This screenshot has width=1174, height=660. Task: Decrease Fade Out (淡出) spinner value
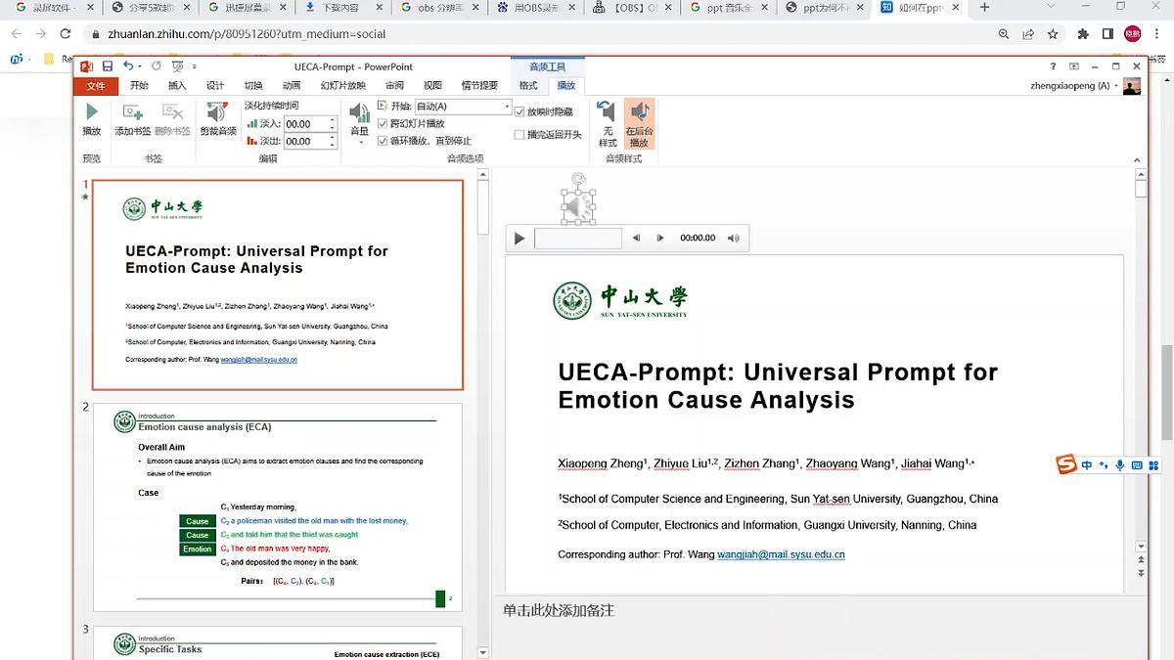click(333, 145)
